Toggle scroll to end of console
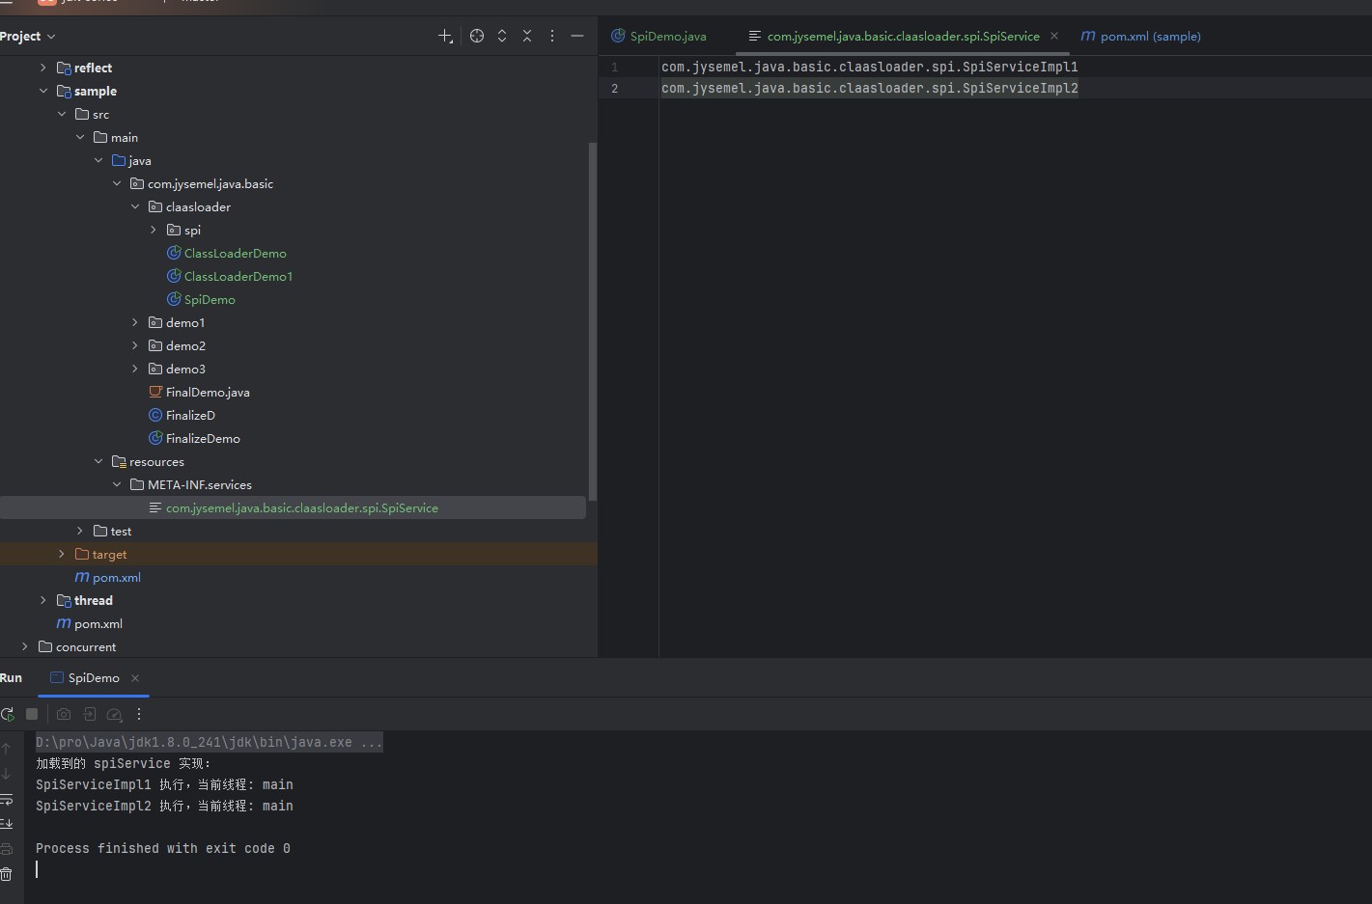1372x904 pixels. coord(7,823)
